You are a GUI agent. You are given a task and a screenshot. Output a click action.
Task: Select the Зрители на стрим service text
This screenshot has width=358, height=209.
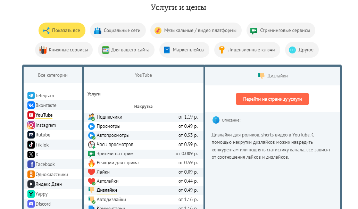115,153
